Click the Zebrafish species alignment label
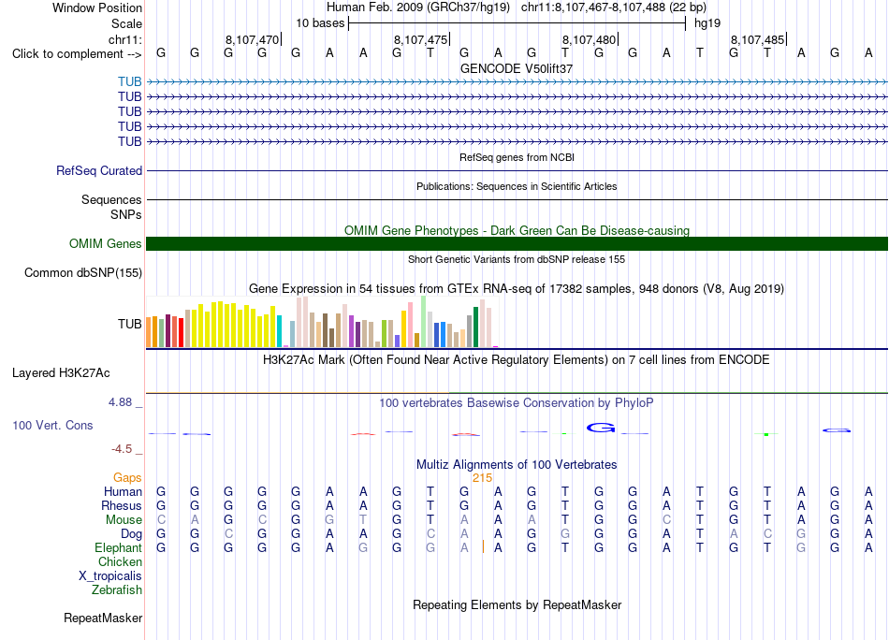 tap(117, 590)
